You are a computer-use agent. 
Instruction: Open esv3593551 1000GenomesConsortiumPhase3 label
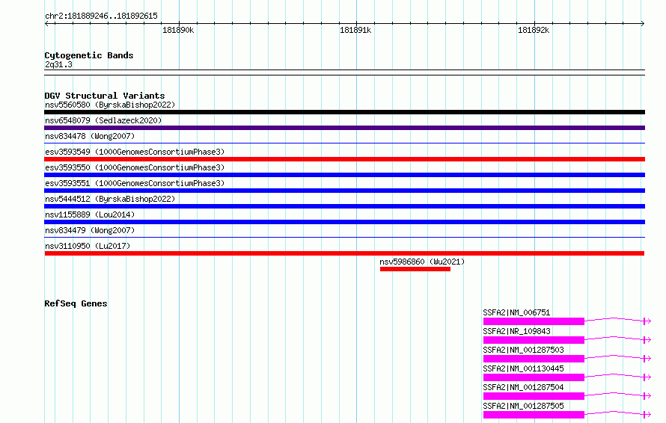(135, 183)
